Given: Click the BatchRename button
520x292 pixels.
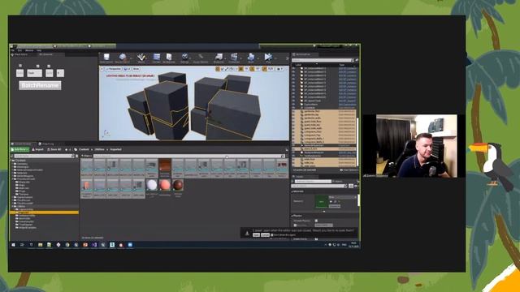Looking at the screenshot, I should (40, 85).
